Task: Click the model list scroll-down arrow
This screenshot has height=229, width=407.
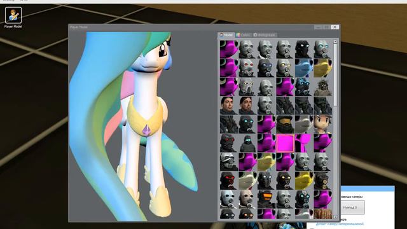Action: point(335,217)
